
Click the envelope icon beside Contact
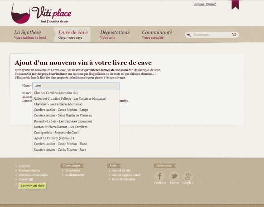31,179
